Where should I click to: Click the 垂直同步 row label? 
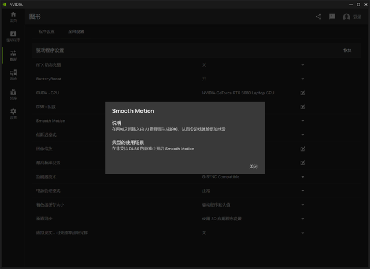point(44,219)
